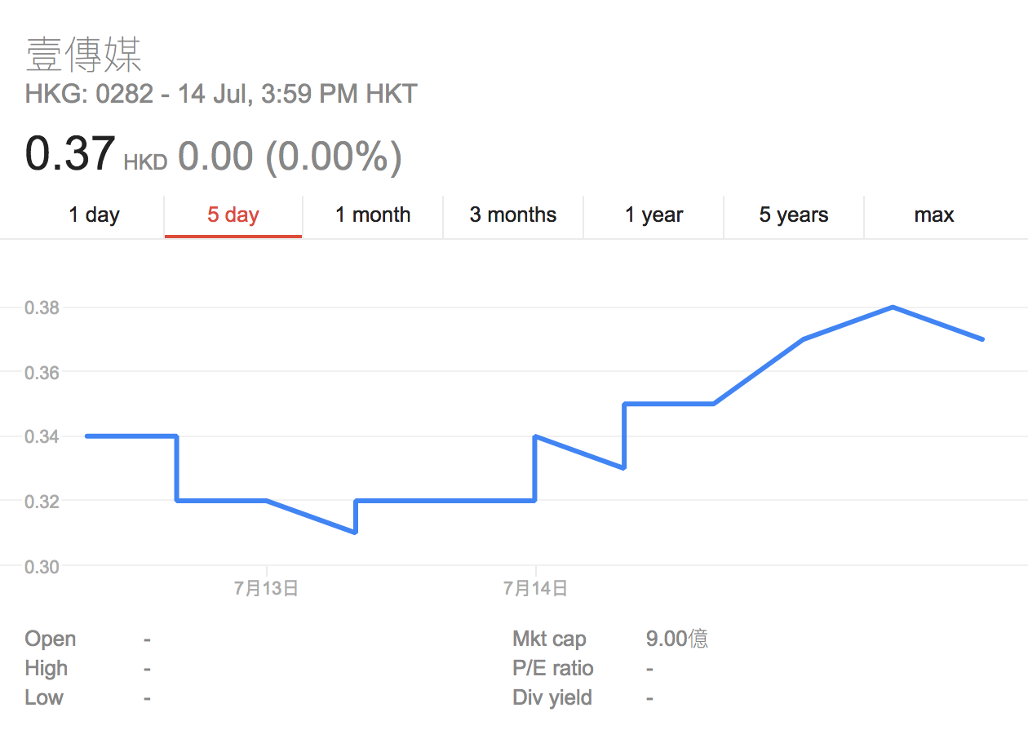Open the 3 months tab

point(513,215)
